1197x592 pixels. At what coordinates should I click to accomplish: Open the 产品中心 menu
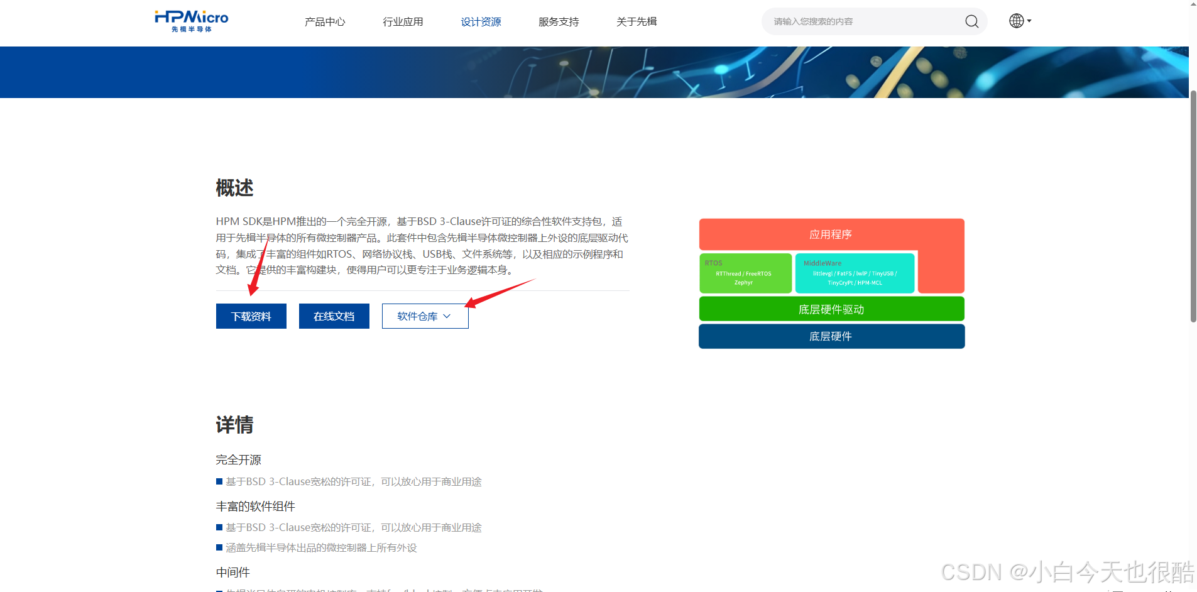(x=325, y=21)
